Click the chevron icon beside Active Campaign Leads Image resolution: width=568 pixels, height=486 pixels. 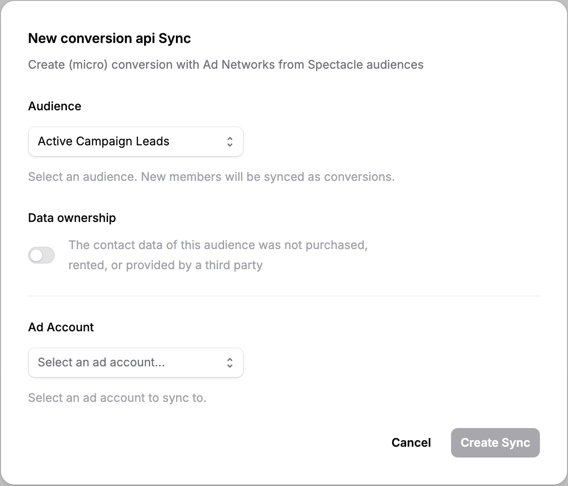click(230, 142)
